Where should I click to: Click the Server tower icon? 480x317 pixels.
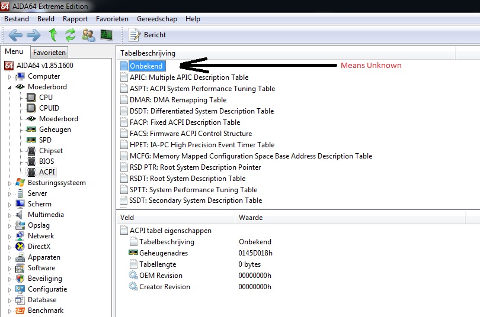click(20, 193)
